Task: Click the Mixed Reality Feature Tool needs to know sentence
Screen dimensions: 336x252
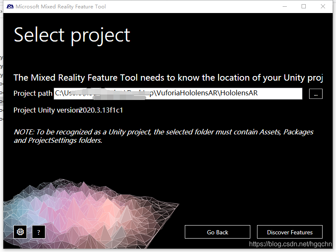Action: tap(168, 78)
